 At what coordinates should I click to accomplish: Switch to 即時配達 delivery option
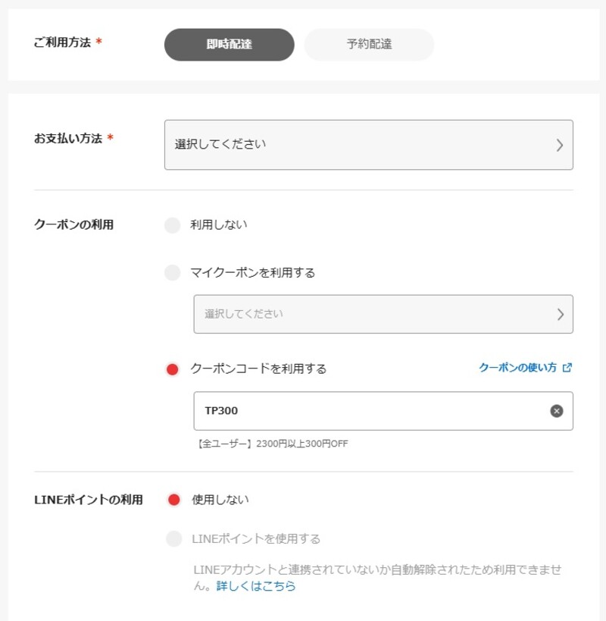(230, 44)
